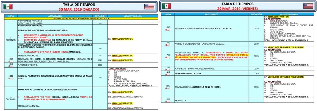Click the DURACIÓN column header in the 29 MAR. table
The width and height of the screenshot is (317, 111).
pos(256,14)
